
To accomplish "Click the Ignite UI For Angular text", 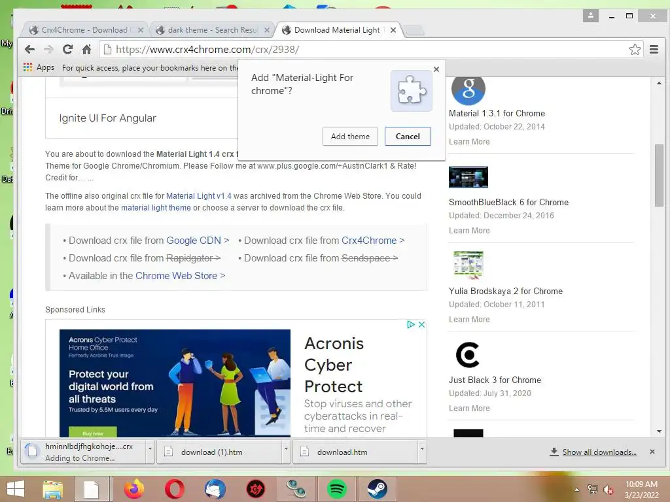I will (x=108, y=118).
